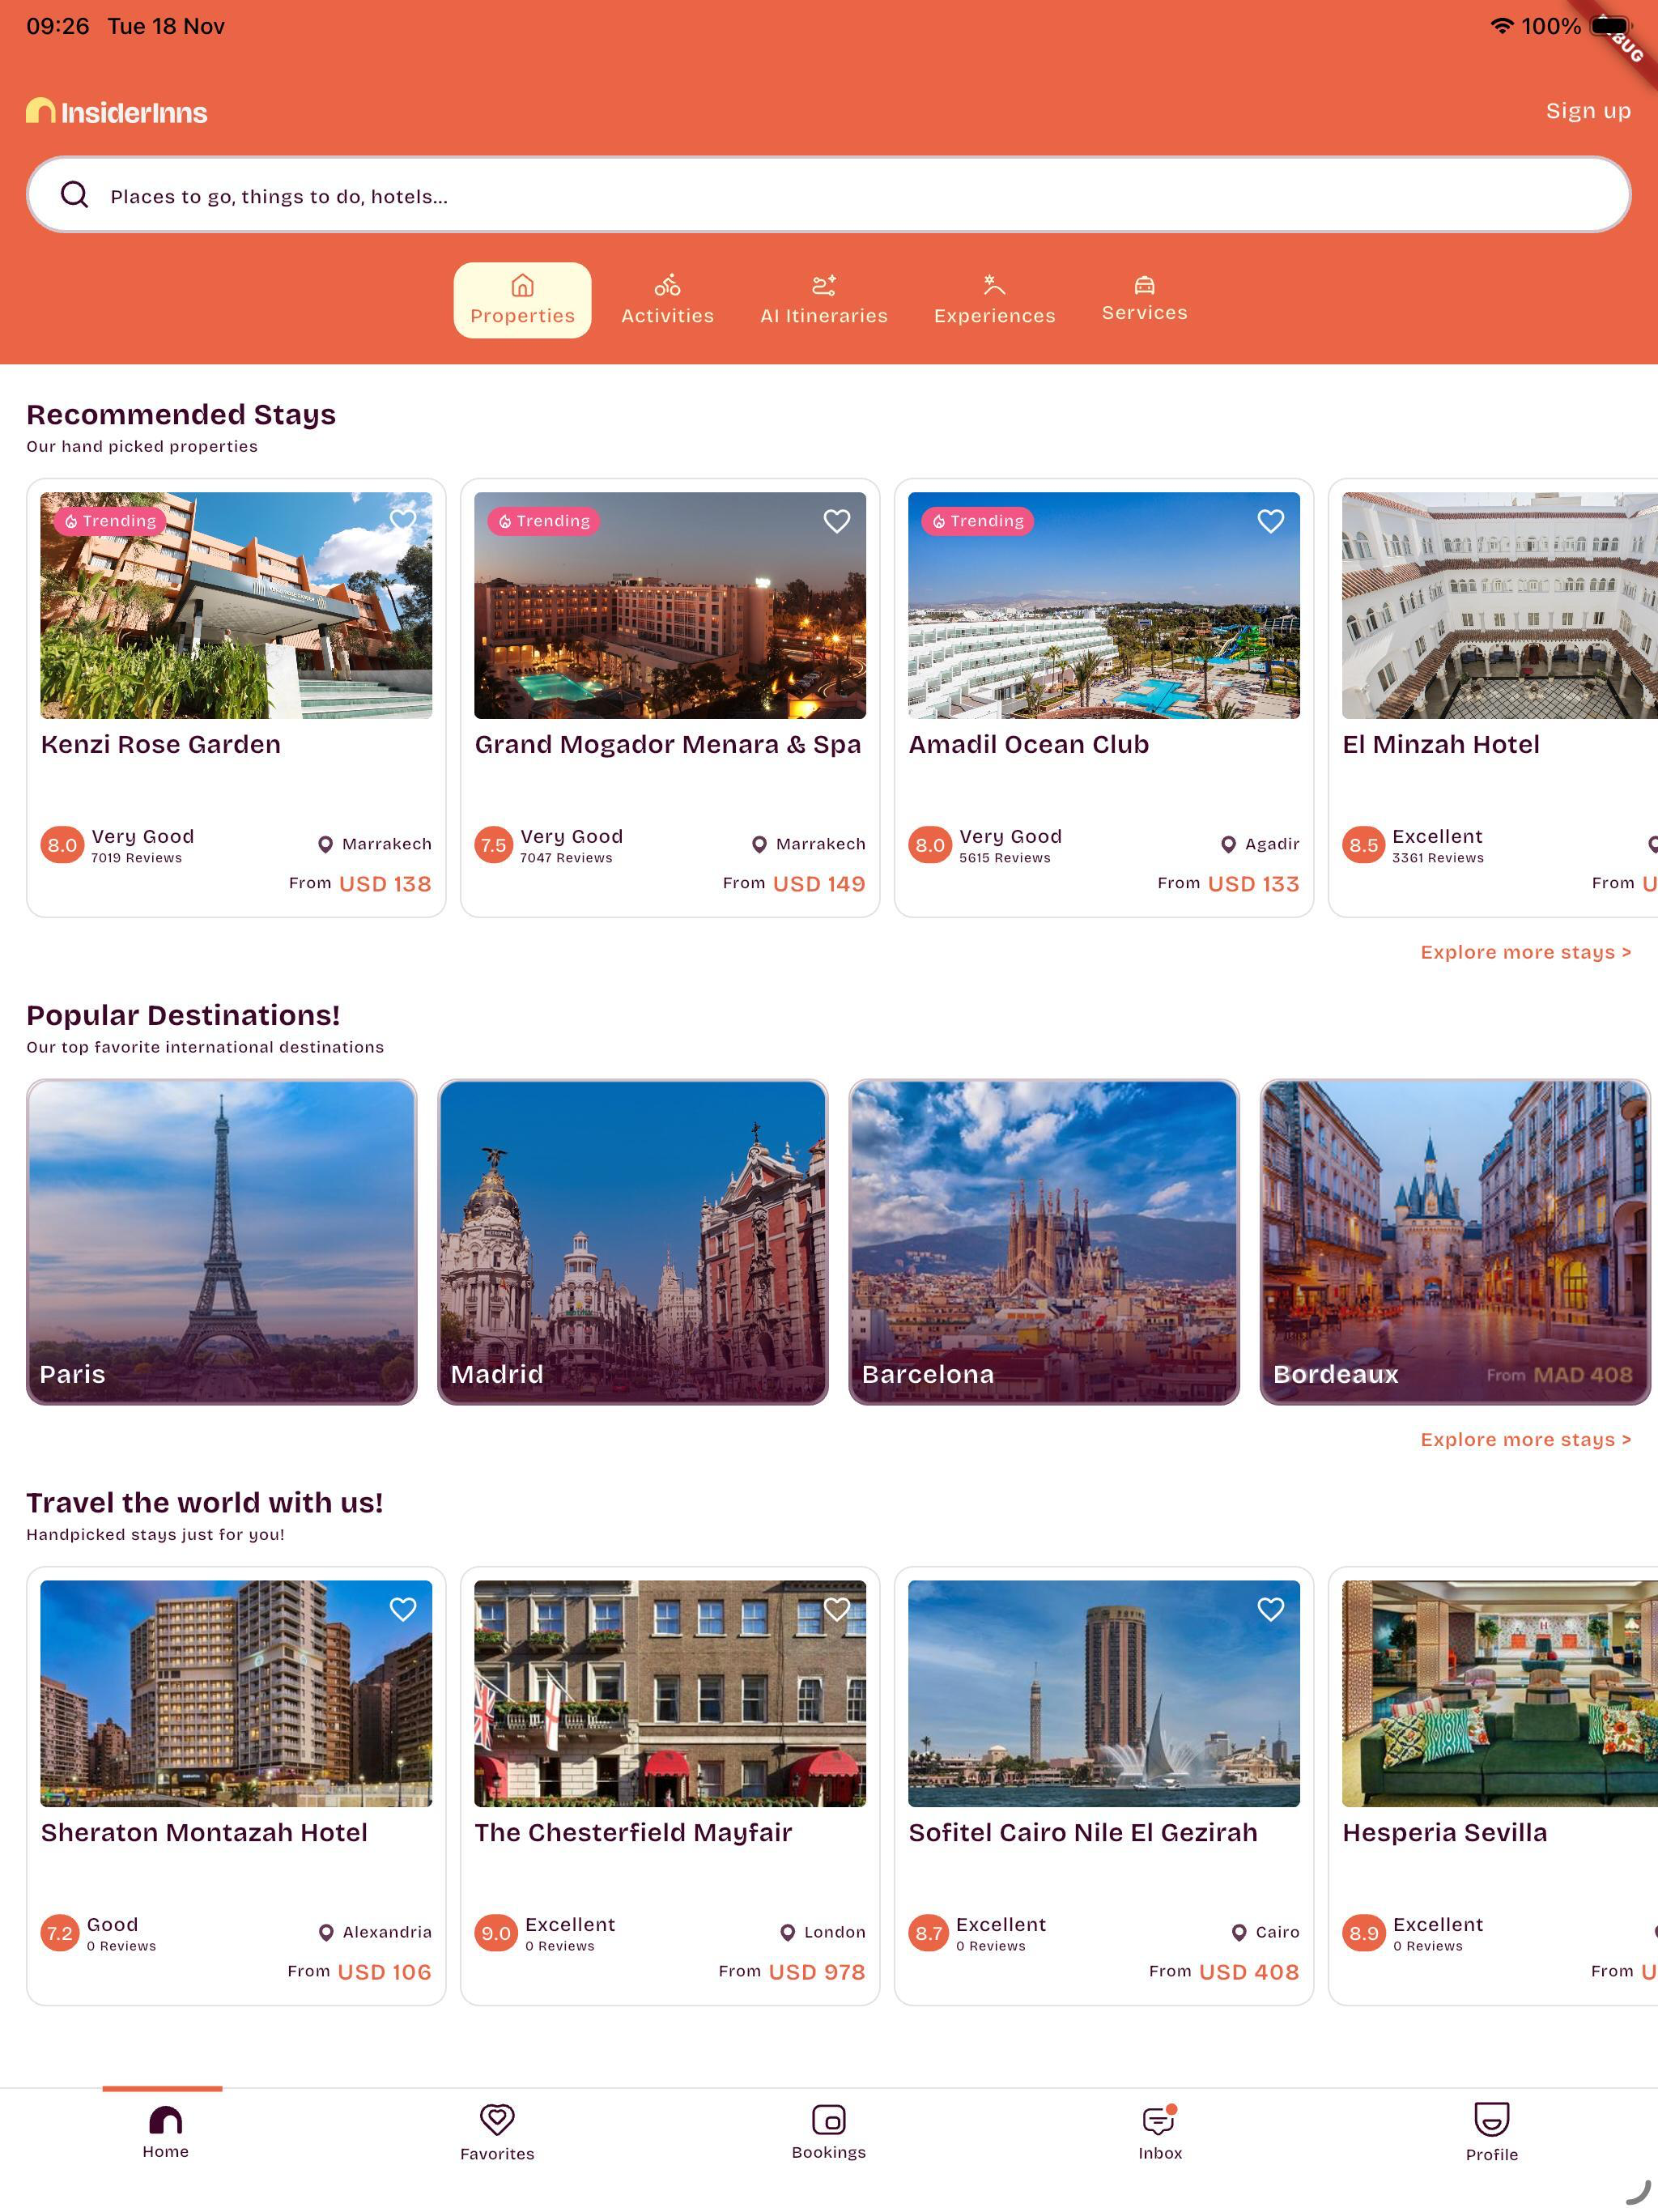Click the 'Sofitel Cairo Nile El Gezirah' title
The width and height of the screenshot is (1658, 2212).
point(1083,1833)
